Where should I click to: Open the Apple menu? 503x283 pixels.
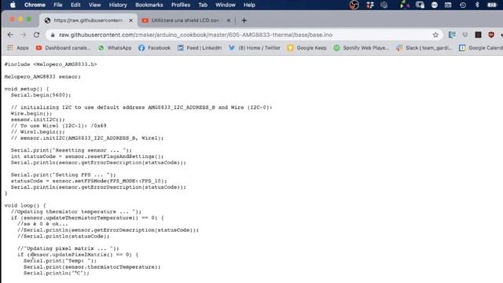[13, 5]
